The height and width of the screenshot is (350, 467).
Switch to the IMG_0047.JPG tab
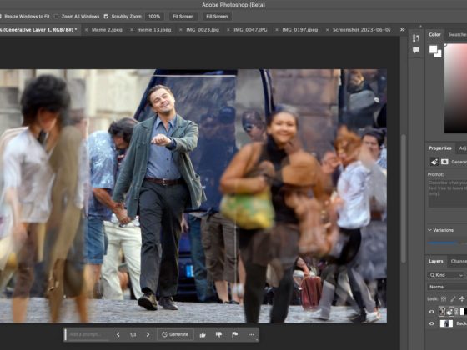point(250,30)
